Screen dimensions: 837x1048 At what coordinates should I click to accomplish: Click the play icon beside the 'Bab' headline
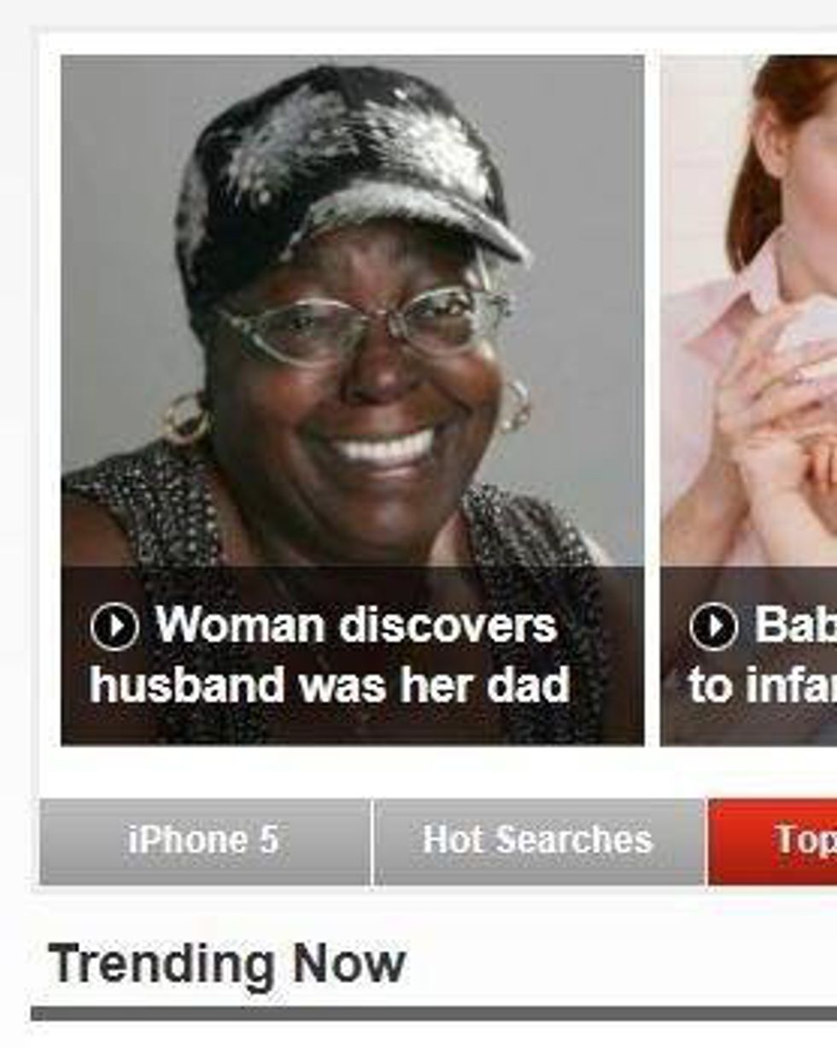pos(713,627)
